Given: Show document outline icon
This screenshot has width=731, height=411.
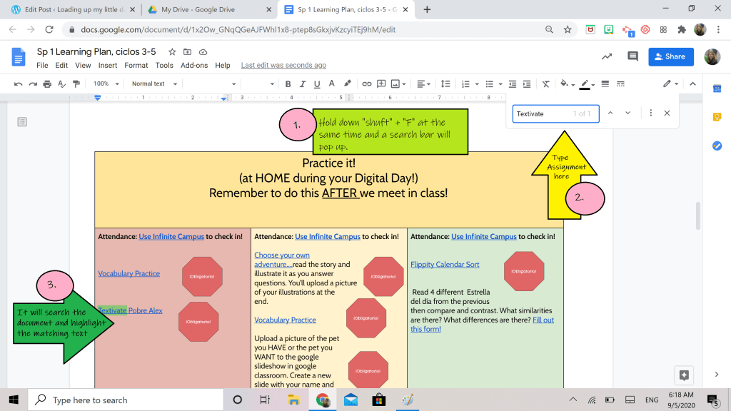Looking at the screenshot, I should [x=22, y=122].
